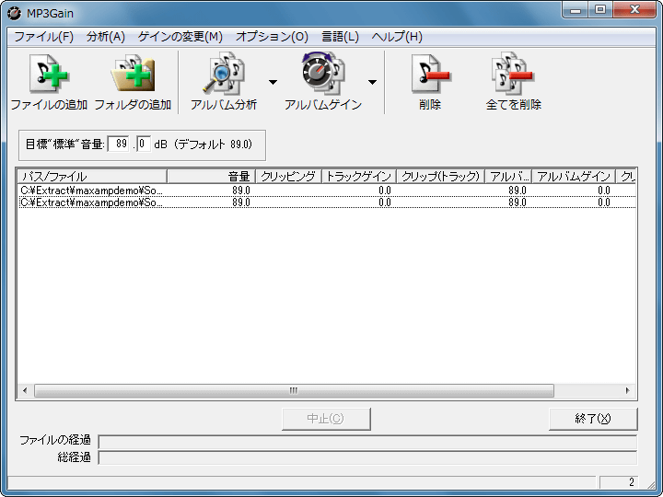Click first row's 音量 value 89.0
The width and height of the screenshot is (663, 497).
point(241,191)
